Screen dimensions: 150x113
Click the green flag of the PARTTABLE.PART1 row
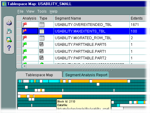pos(24,51)
